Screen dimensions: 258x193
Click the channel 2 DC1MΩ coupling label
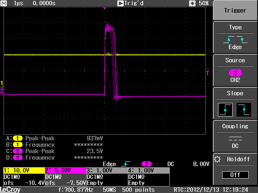point(53,177)
